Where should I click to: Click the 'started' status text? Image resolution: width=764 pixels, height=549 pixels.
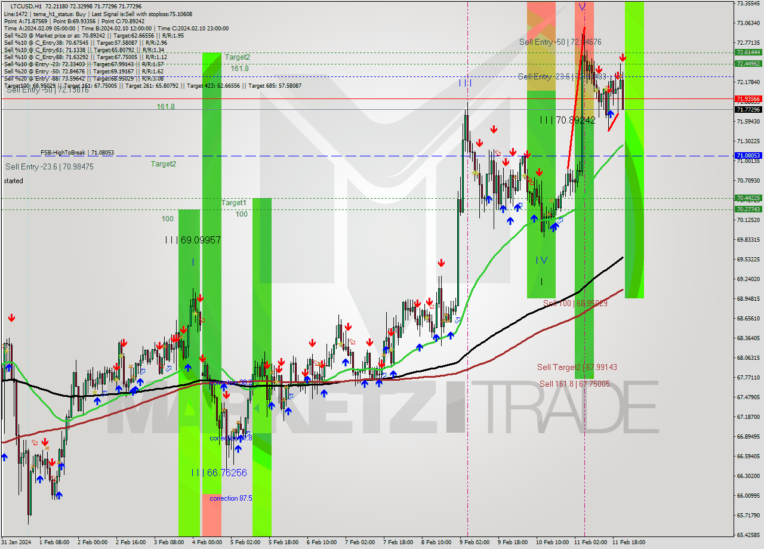[14, 181]
